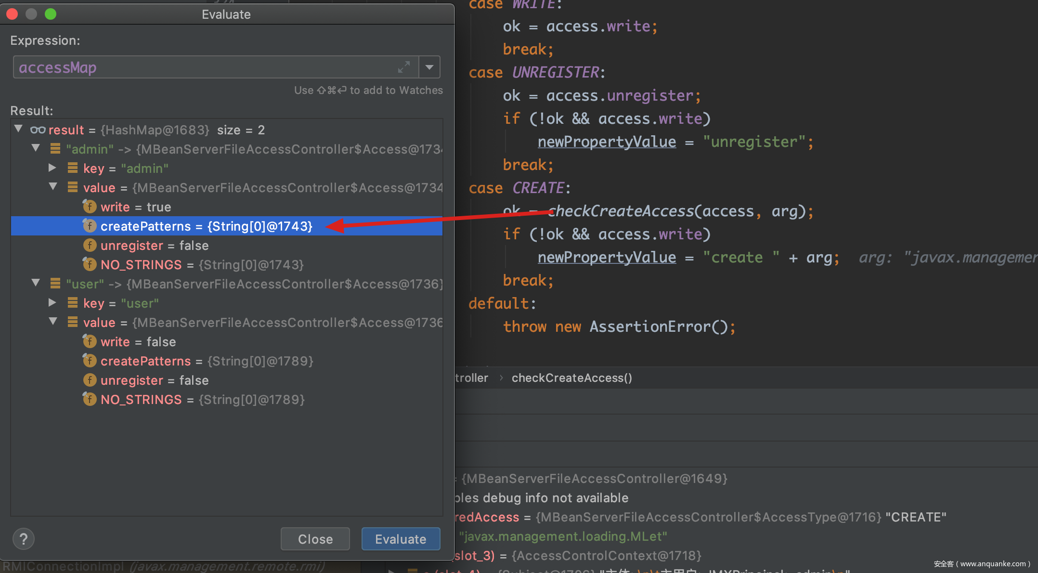Click the field icon beside createPatterns String[0]@1789
The height and width of the screenshot is (573, 1038).
click(x=90, y=361)
